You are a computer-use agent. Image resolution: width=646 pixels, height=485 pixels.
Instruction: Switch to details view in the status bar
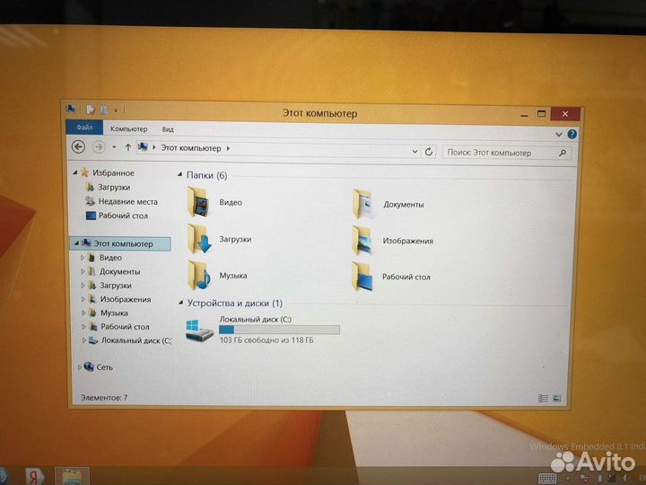point(543,399)
